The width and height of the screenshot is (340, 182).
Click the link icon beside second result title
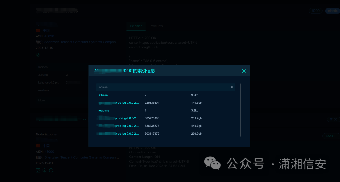(84, 119)
